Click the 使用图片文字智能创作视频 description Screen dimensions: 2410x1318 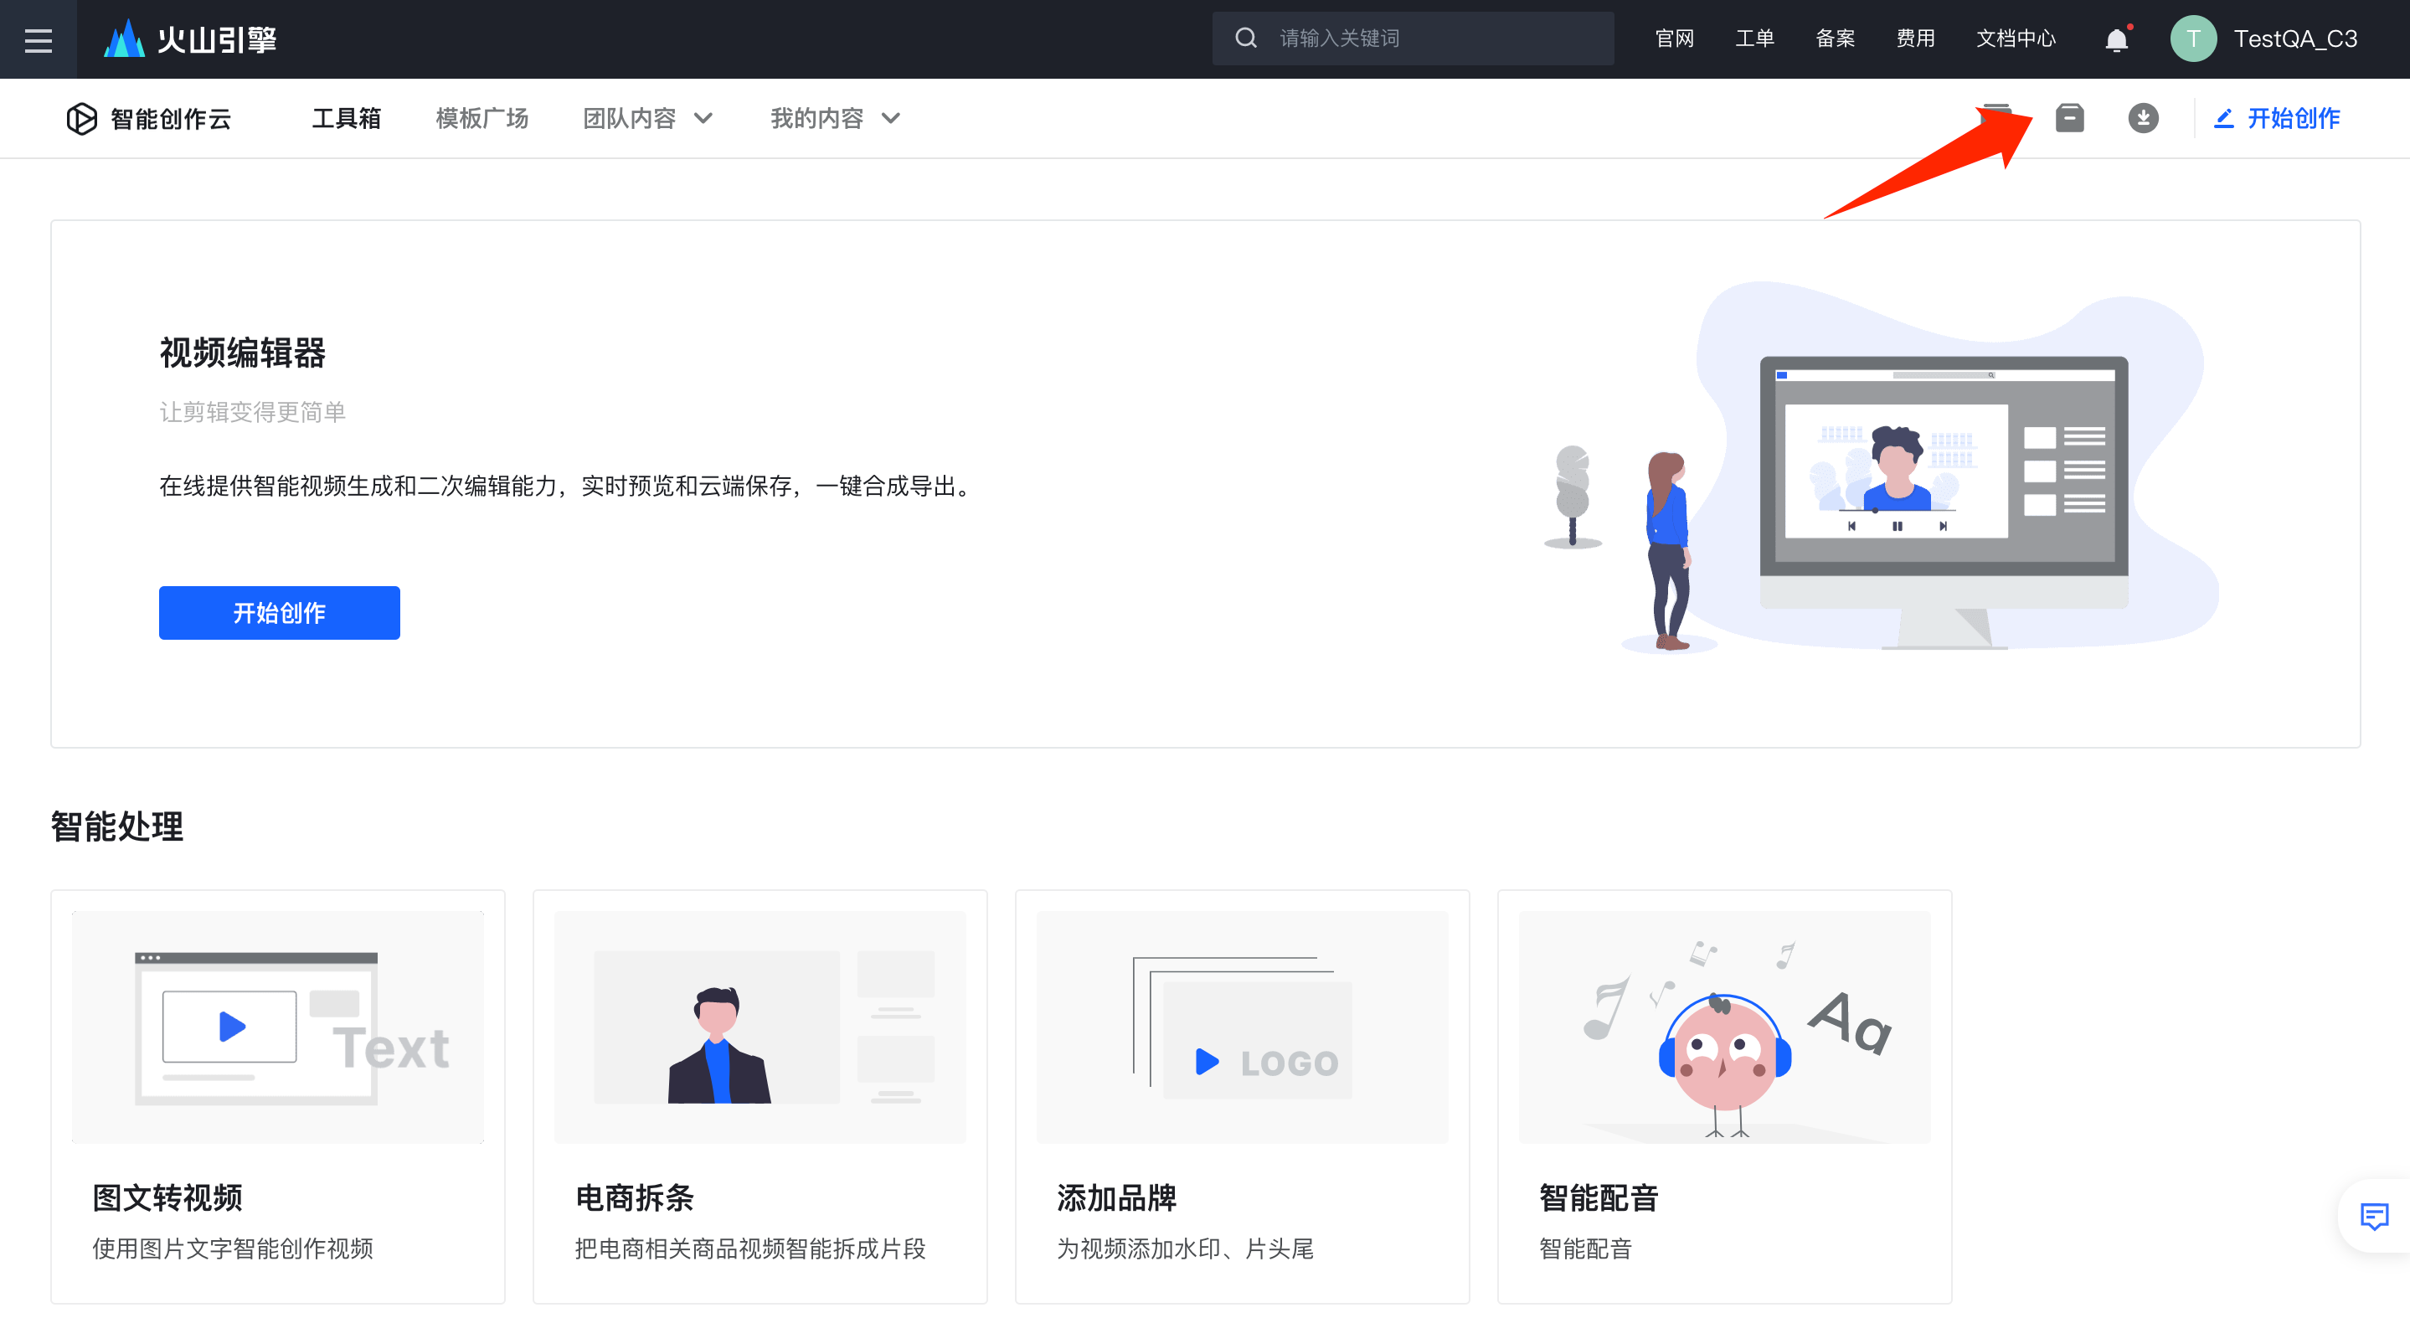click(x=232, y=1248)
